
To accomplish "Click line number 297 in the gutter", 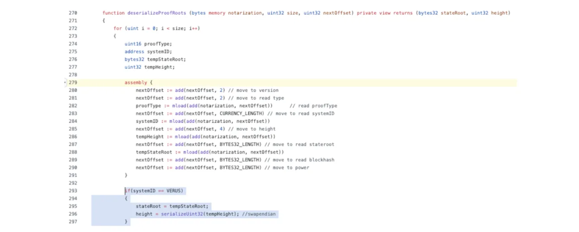I will click(x=73, y=222).
